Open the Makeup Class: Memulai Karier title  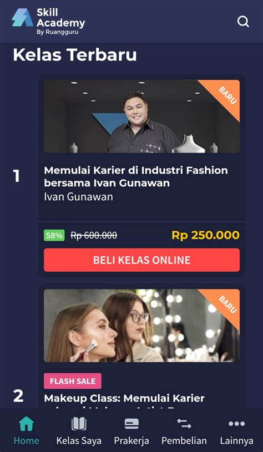click(x=124, y=399)
